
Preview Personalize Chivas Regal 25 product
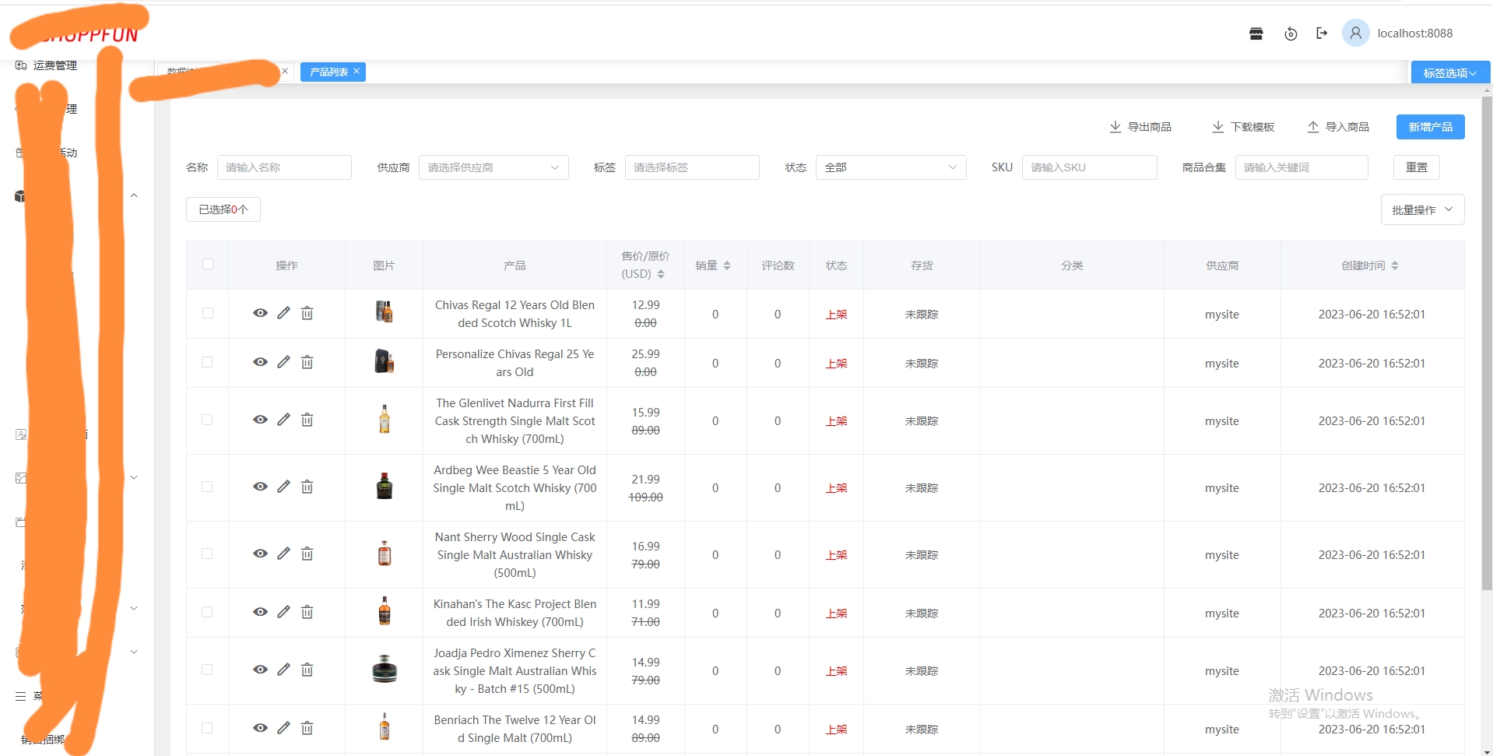(x=260, y=362)
